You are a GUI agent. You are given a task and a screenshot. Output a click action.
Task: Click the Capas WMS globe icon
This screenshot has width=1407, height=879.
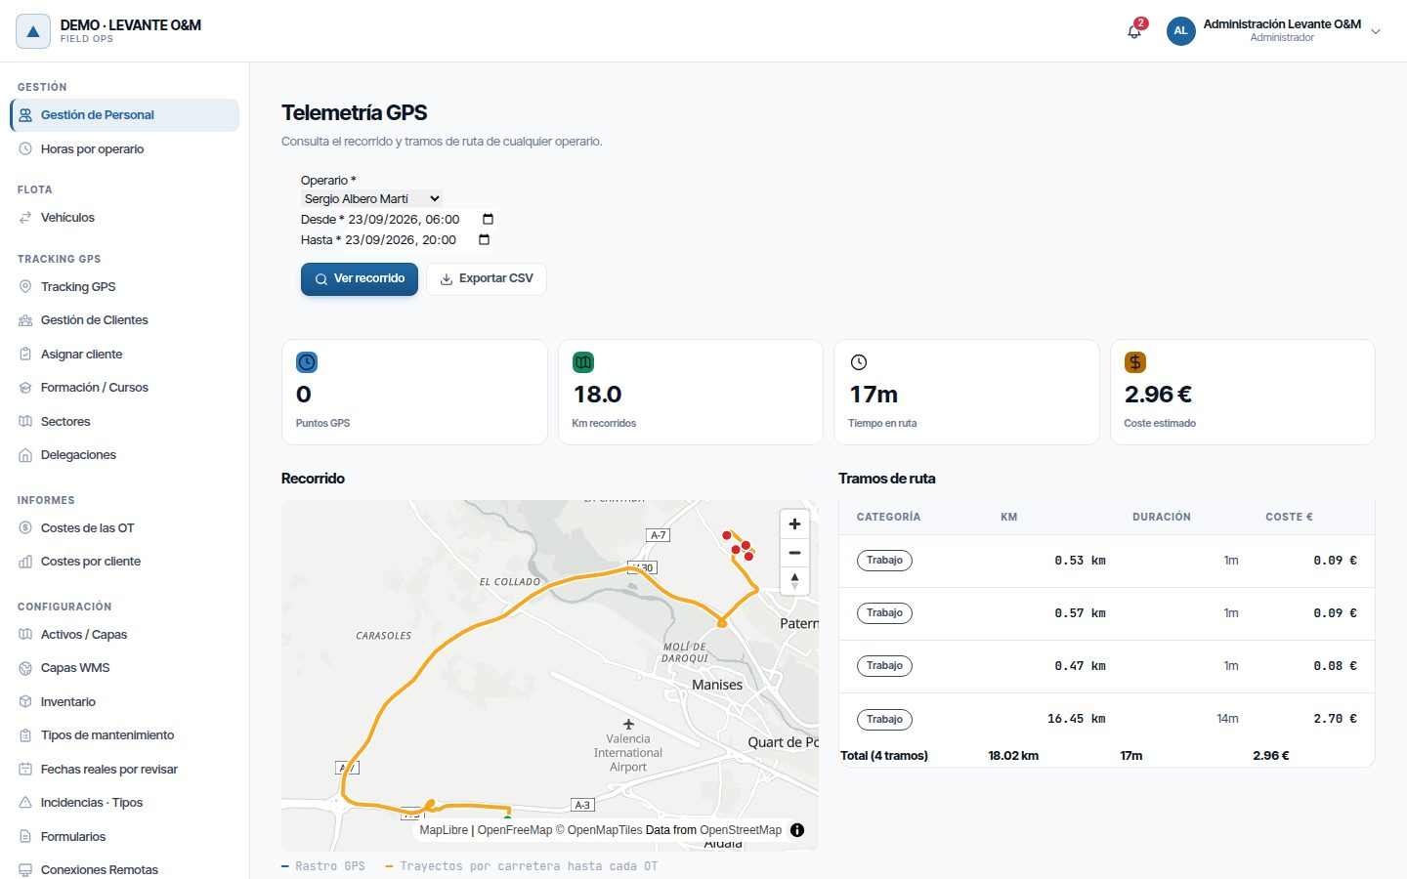(x=25, y=668)
